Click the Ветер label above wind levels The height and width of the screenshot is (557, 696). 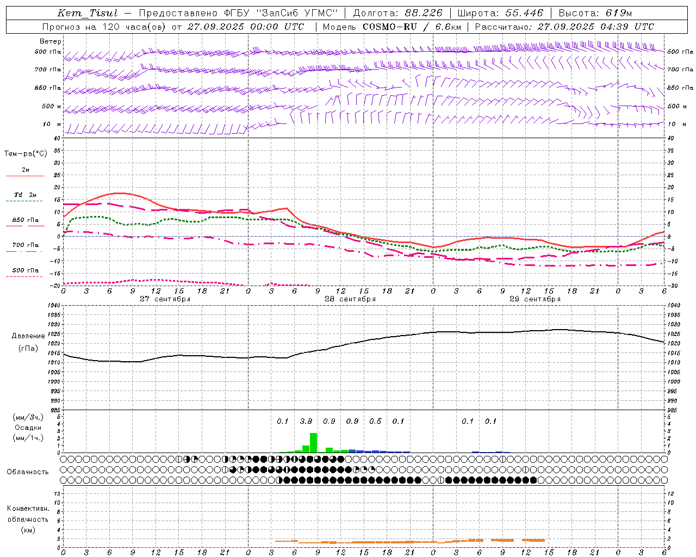click(x=51, y=41)
